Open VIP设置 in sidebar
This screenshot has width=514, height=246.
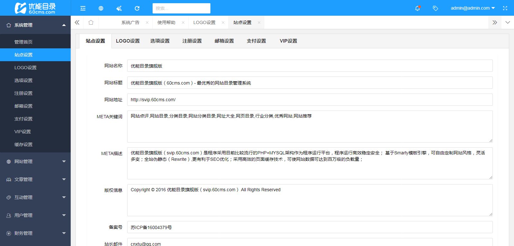(35, 132)
